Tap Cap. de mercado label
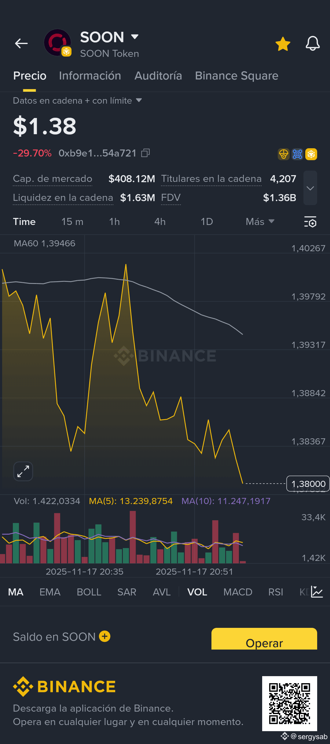Screen dimensions: 330x744 [x=53, y=179]
